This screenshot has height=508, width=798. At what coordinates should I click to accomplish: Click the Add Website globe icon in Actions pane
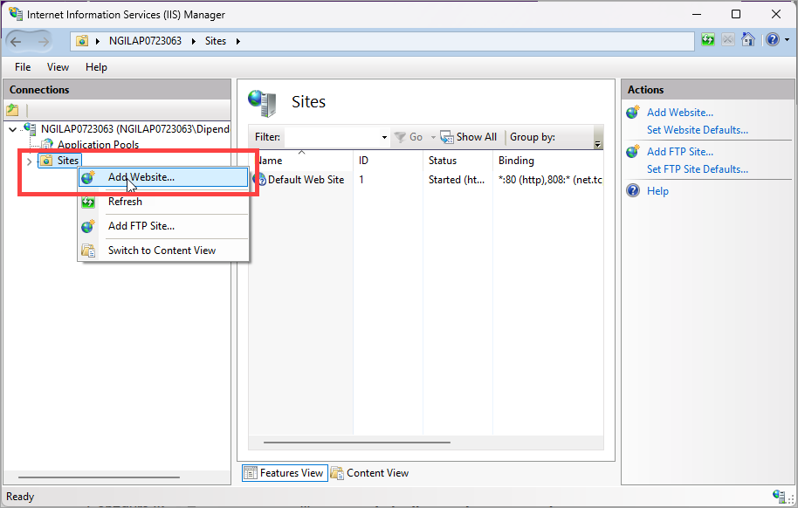coord(633,112)
